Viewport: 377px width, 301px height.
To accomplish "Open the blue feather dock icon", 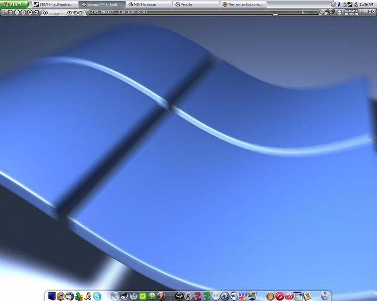I will 115,296.
